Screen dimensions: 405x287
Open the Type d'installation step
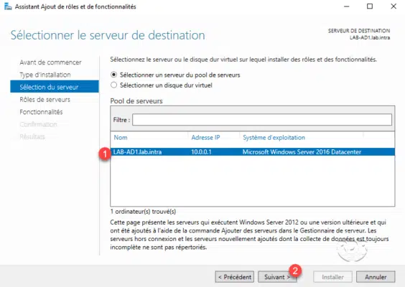(45, 75)
